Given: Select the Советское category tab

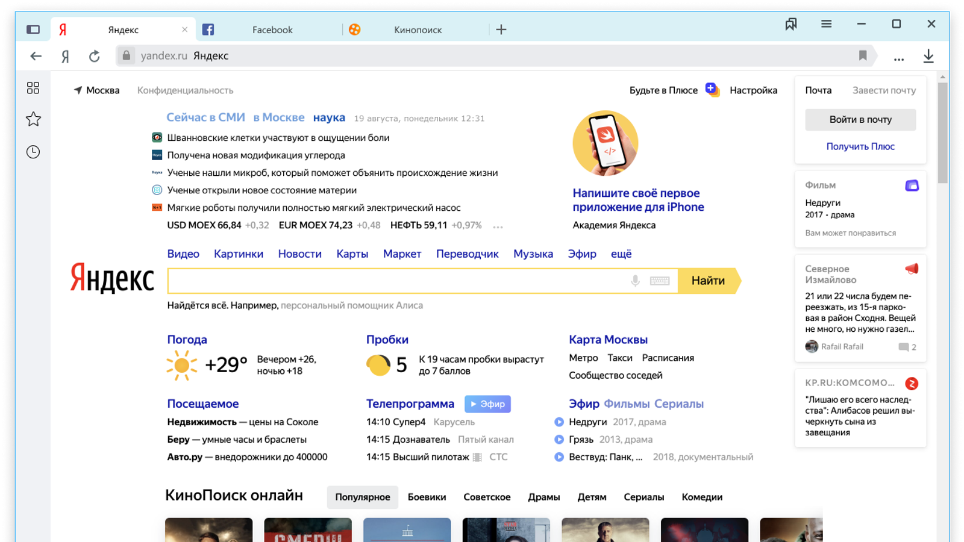Looking at the screenshot, I should point(487,497).
